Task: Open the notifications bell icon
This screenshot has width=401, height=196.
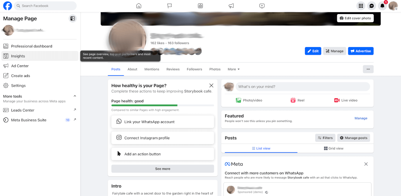Action: point(382,6)
